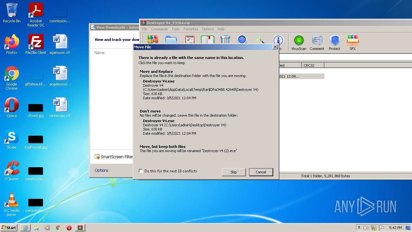Choose Don't move option

(205, 122)
